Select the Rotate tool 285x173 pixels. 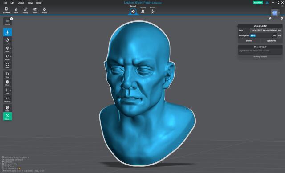coord(8,57)
